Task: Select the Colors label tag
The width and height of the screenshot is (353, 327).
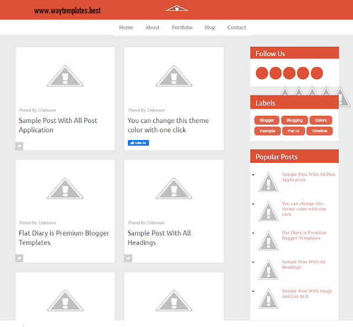Action: (321, 120)
